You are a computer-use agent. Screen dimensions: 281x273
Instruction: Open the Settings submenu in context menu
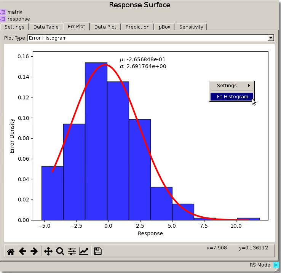pos(232,86)
